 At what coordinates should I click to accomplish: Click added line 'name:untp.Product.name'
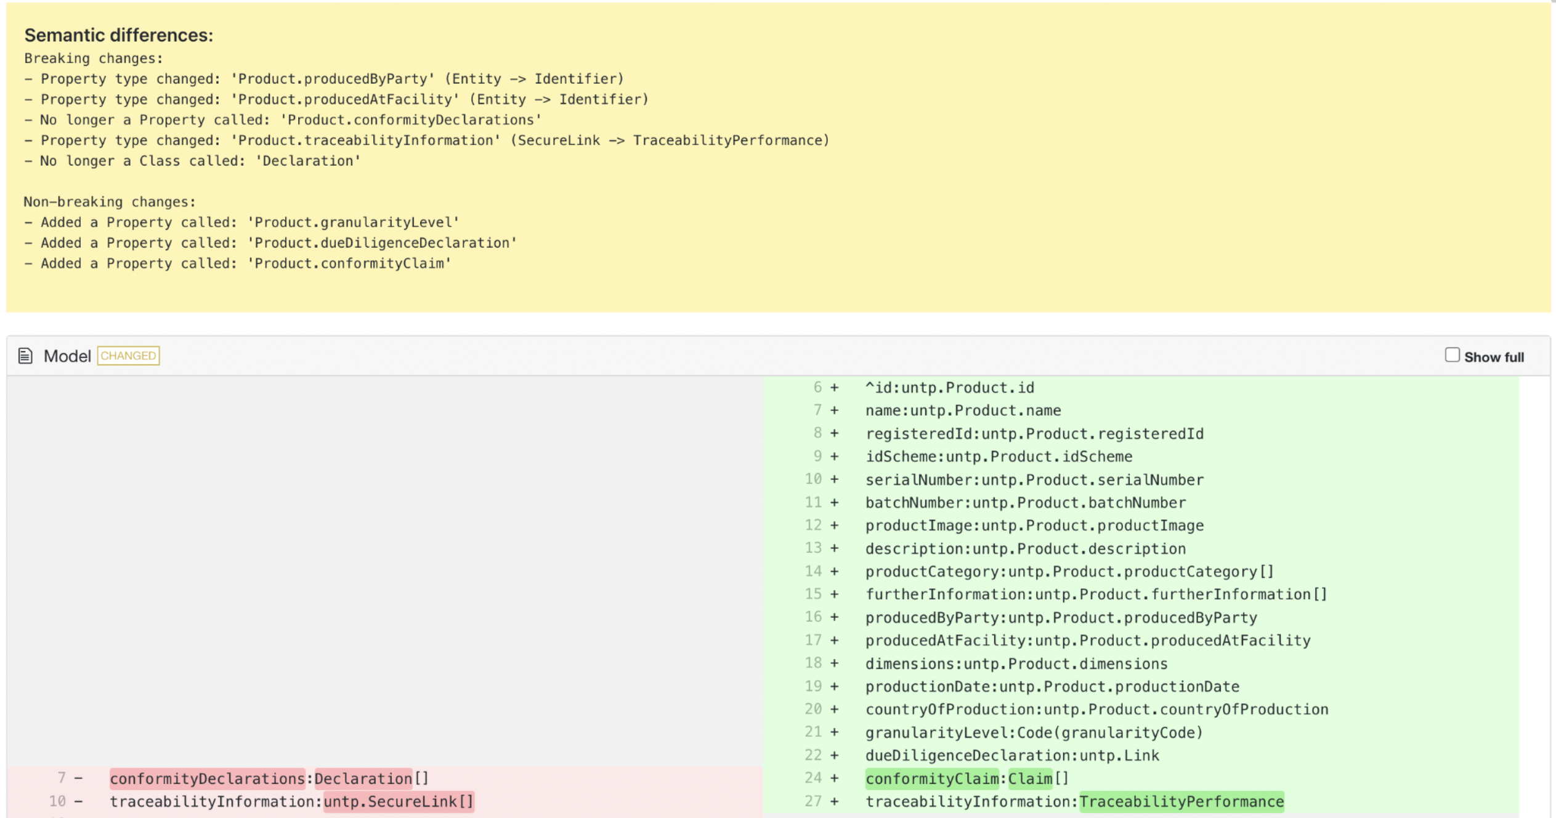963,411
